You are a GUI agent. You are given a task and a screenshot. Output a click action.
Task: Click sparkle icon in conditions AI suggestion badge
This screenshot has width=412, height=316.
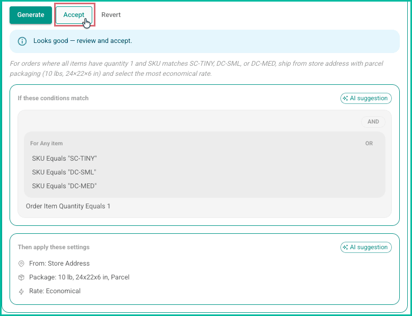(x=346, y=98)
